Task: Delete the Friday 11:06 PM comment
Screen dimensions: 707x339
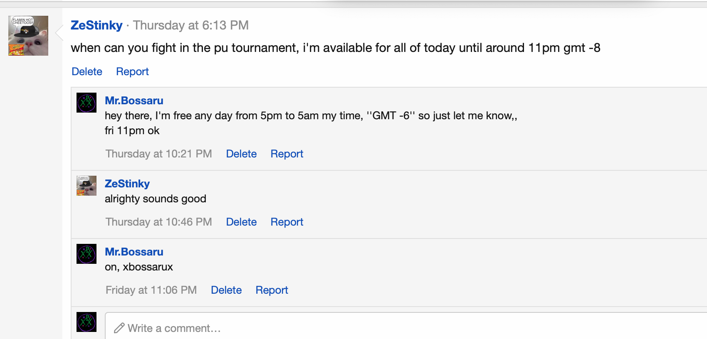Action: point(226,290)
